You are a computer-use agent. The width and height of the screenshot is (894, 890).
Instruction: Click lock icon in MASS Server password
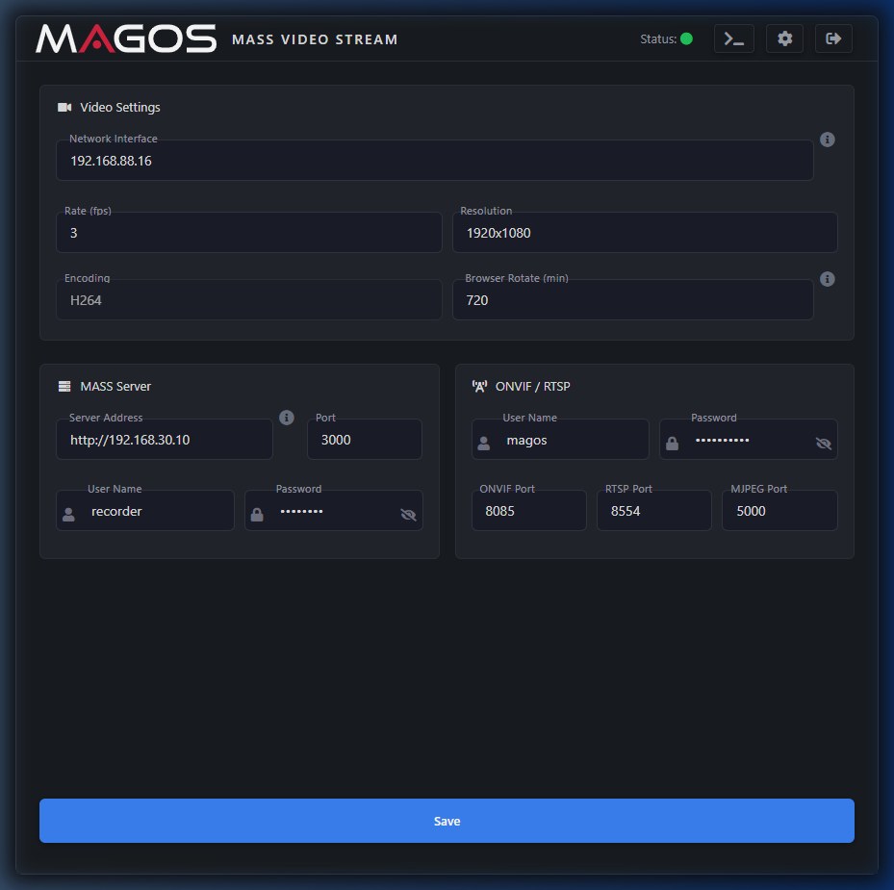(257, 515)
